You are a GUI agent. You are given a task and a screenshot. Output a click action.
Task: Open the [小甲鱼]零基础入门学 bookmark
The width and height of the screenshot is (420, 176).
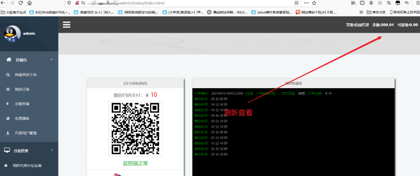[183, 12]
